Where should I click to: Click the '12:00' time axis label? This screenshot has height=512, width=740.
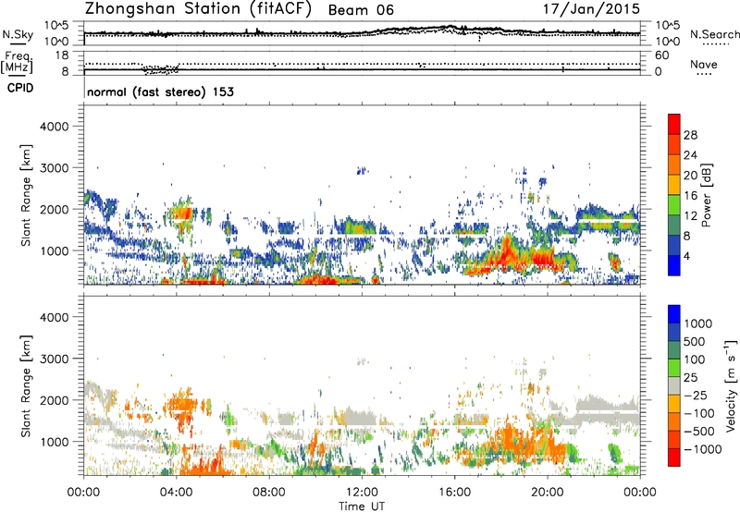tap(362, 493)
